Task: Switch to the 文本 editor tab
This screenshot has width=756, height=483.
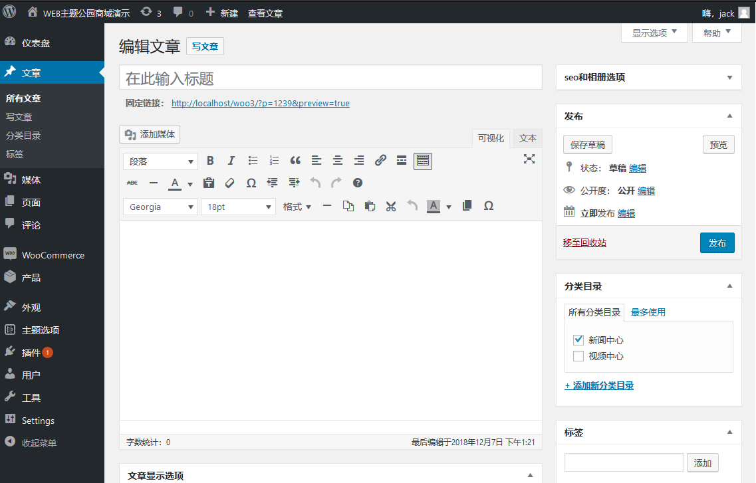Action: coord(527,138)
